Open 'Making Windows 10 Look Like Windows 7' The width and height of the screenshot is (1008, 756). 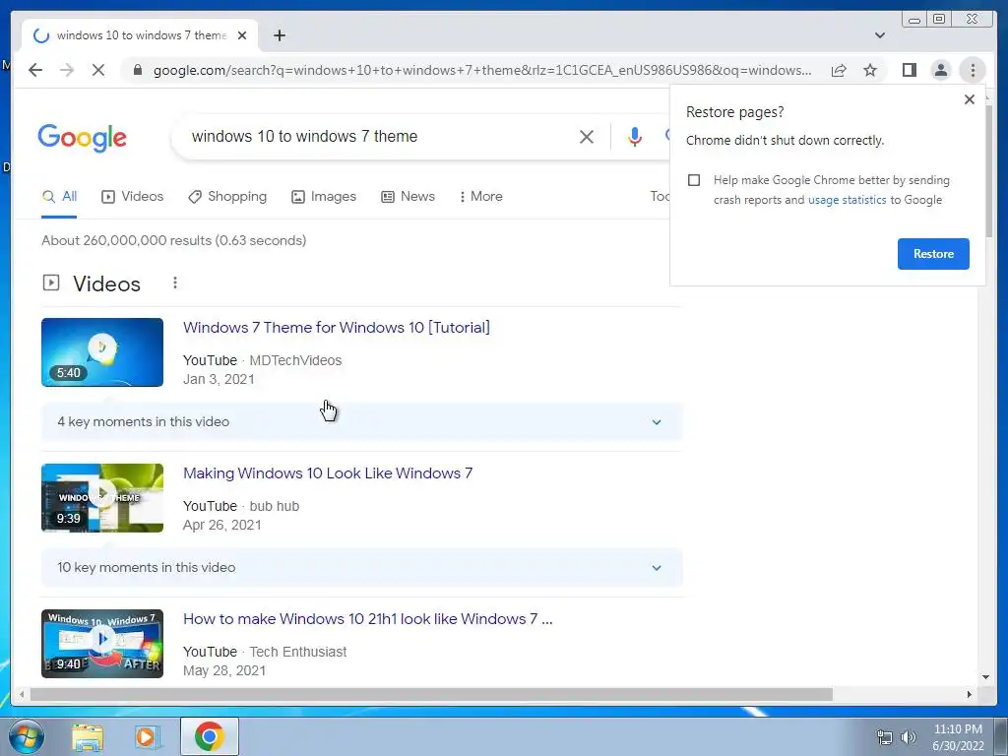(328, 473)
